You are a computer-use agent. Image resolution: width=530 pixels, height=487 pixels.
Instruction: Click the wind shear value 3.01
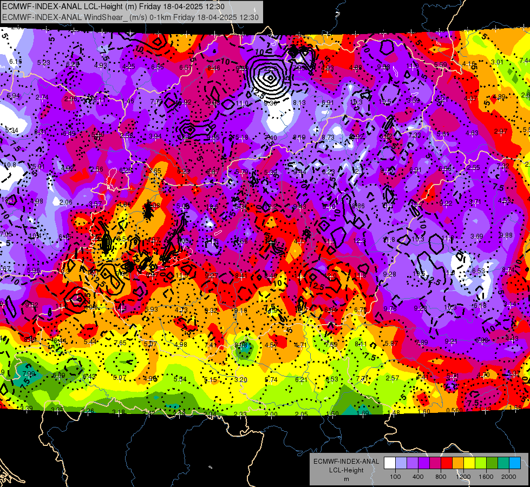[497, 62]
